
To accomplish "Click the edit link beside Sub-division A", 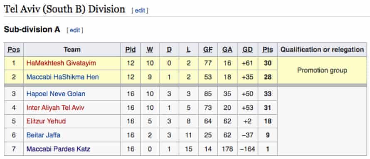I will click(75, 30).
